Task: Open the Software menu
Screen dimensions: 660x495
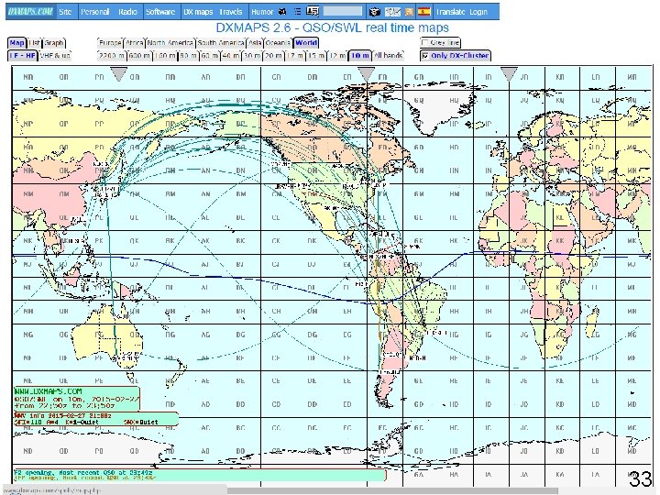Action: [x=160, y=12]
